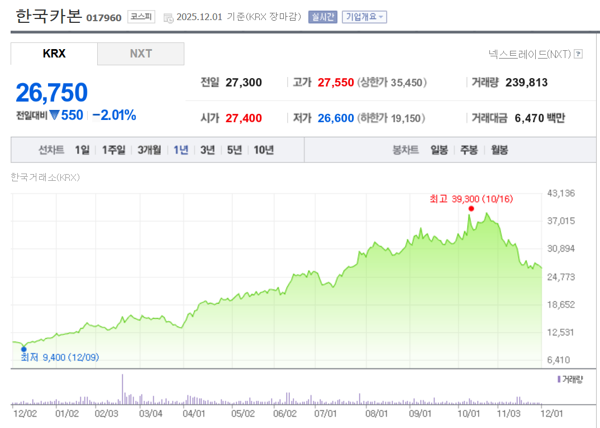Click the 6,410 y-axis price label

tap(559, 360)
